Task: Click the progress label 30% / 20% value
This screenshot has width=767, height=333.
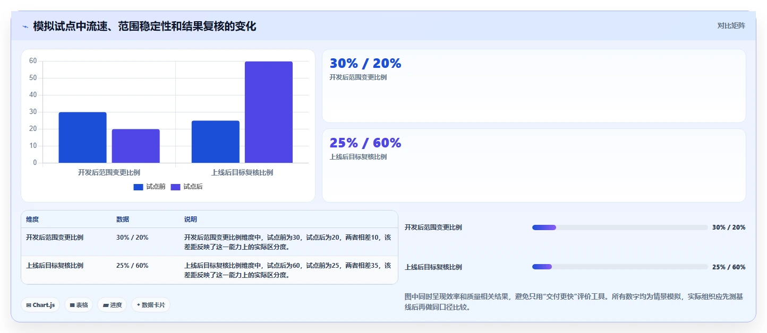Action: 729,227
